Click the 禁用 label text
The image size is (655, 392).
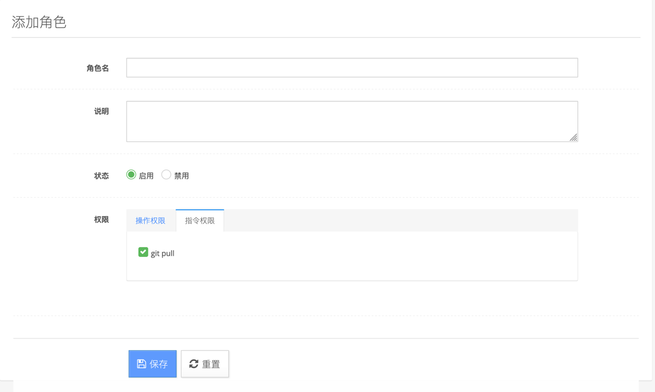[x=182, y=176]
